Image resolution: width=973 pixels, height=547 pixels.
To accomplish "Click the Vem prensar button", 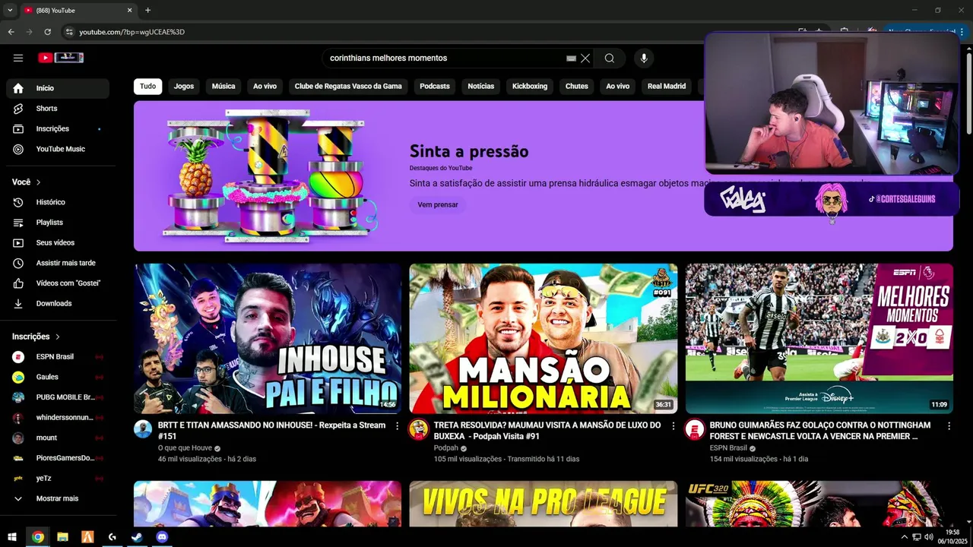I will pyautogui.click(x=438, y=204).
